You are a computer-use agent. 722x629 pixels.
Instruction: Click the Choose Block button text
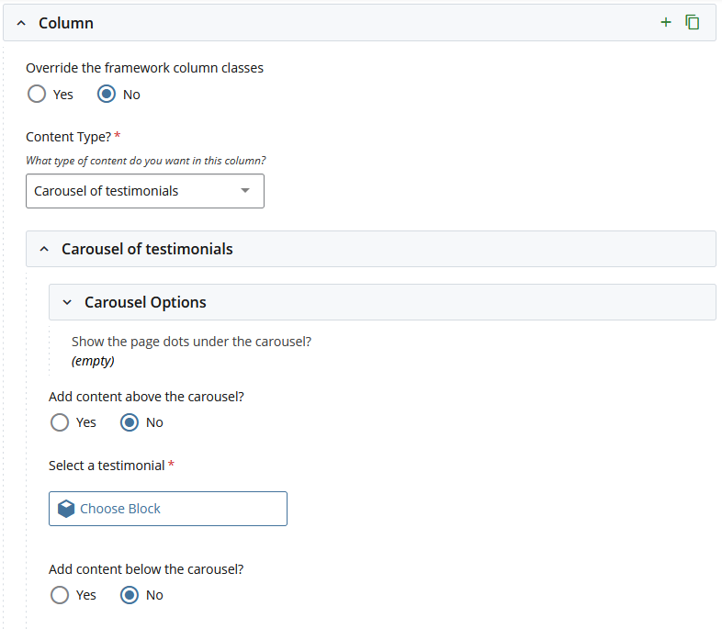(120, 509)
